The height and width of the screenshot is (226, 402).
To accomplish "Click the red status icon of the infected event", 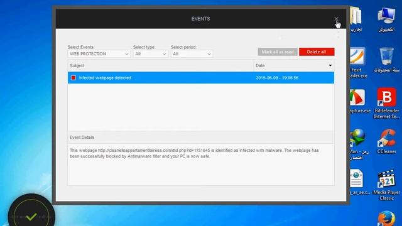I will click(73, 78).
